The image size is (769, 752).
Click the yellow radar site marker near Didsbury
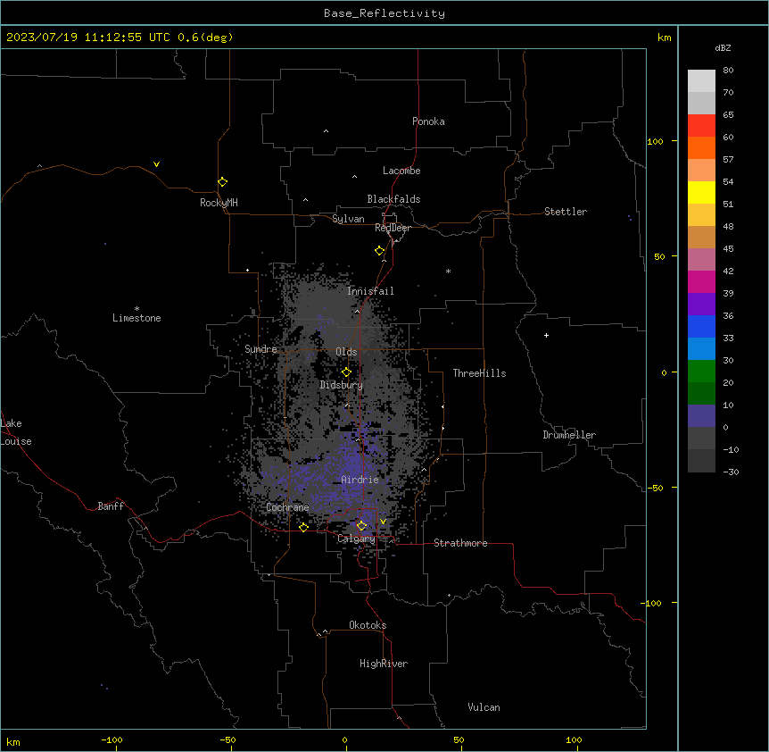point(346,372)
